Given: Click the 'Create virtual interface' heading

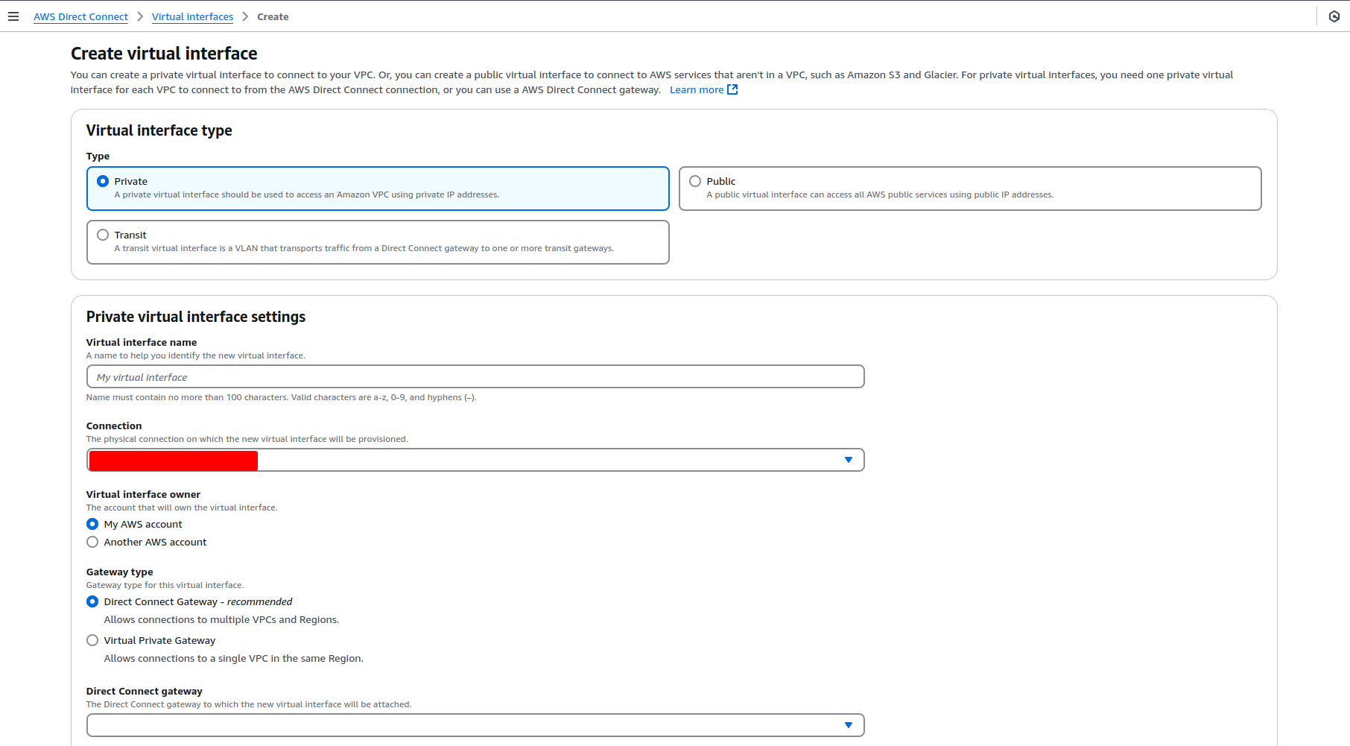Looking at the screenshot, I should click(x=164, y=54).
